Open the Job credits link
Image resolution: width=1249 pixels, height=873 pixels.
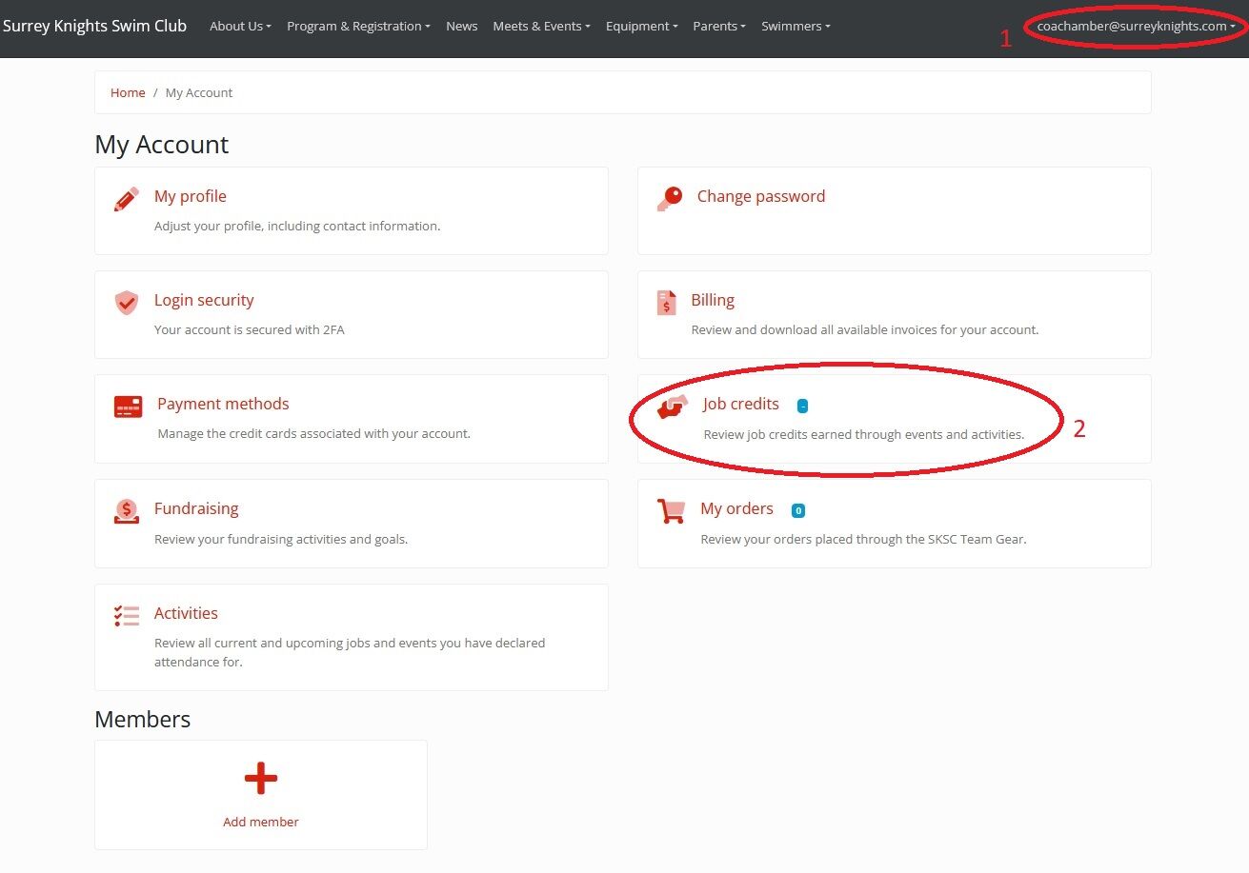tap(740, 405)
